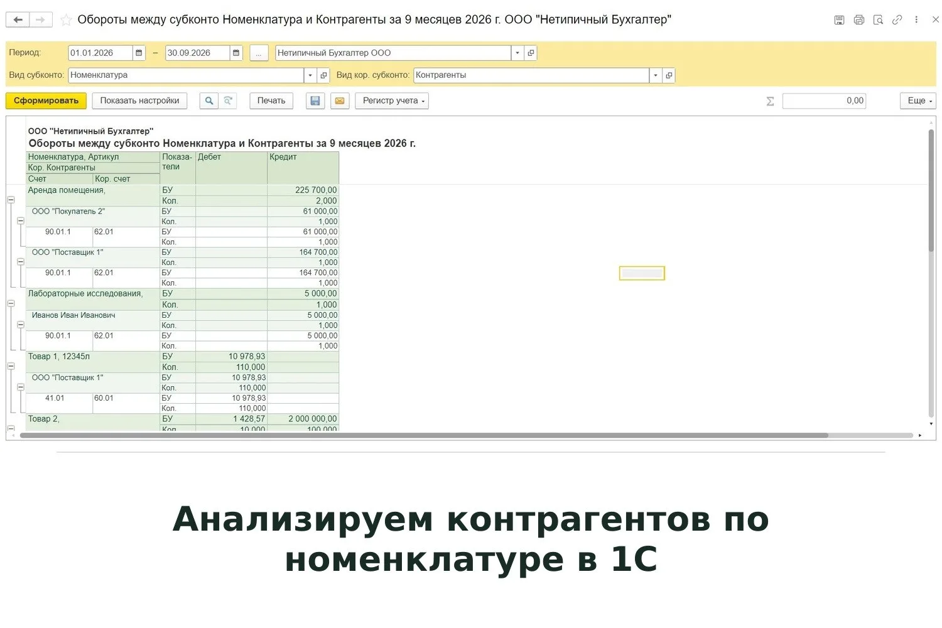Open the Еще menu
This screenshot has width=942, height=628.
(x=918, y=100)
